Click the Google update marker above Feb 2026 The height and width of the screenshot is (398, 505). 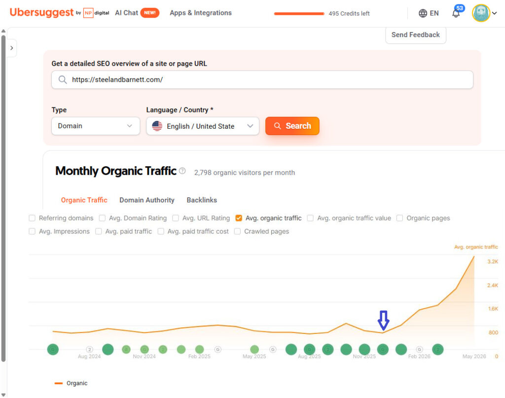tap(419, 349)
